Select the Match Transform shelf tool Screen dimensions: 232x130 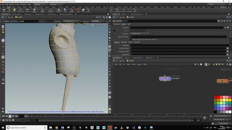(x=42, y=10)
